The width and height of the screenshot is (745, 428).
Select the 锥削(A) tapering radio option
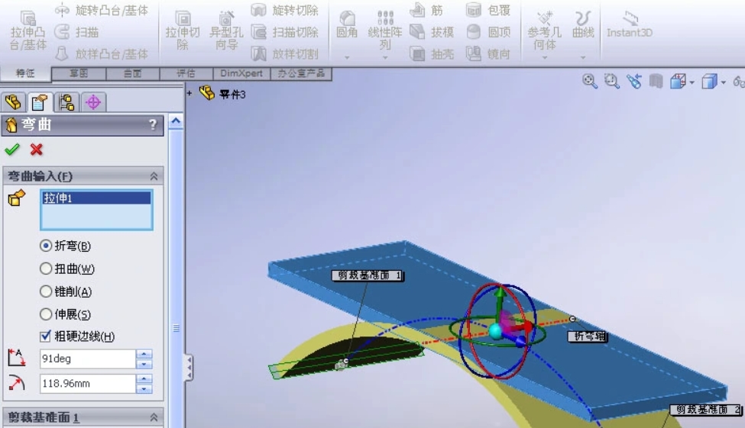pos(46,291)
